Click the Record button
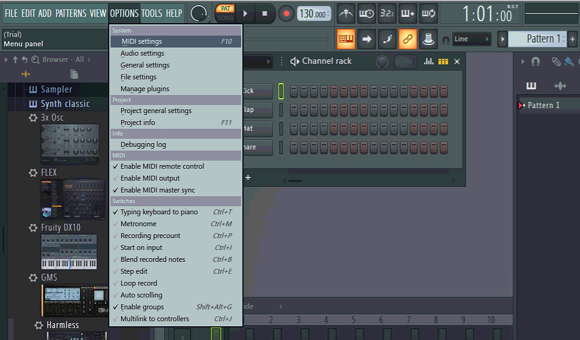The height and width of the screenshot is (340, 580). point(286,14)
